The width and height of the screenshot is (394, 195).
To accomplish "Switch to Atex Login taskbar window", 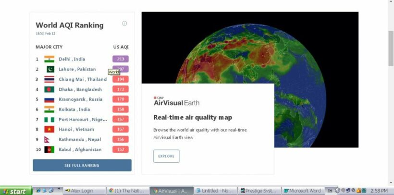I will coord(83,191).
